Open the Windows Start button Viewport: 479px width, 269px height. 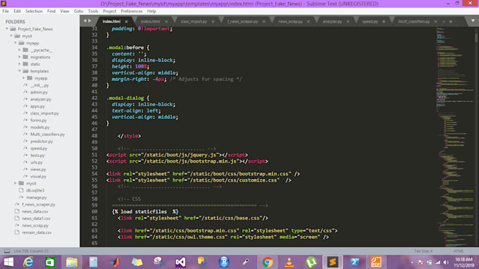(x=8, y=262)
